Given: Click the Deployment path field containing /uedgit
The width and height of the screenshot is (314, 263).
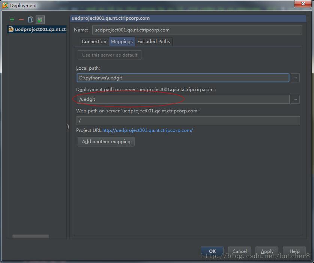Looking at the screenshot, I should point(183,99).
